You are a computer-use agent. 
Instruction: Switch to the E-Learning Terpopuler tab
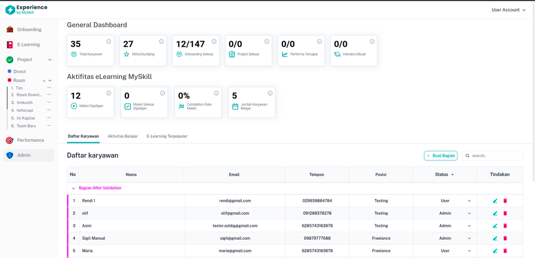[167, 136]
